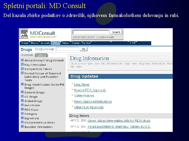Click Drug Identification Guide/Pill Images square icon
The width and height of the screenshot is (189, 141).
22,84
